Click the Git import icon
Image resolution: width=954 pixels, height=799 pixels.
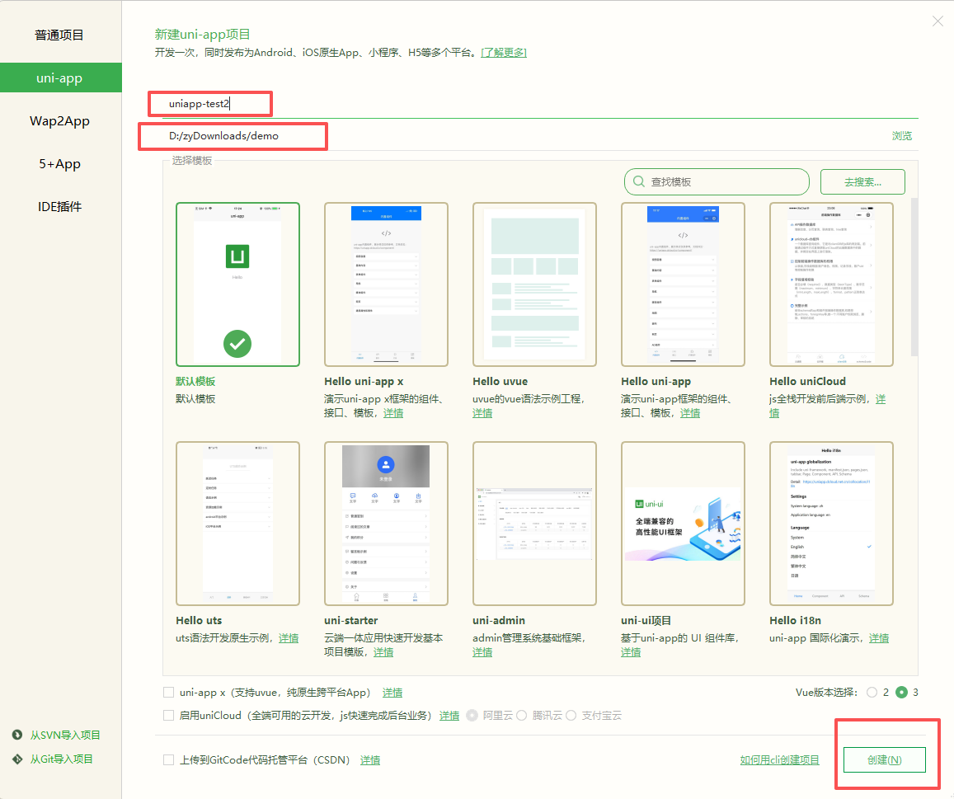17,759
